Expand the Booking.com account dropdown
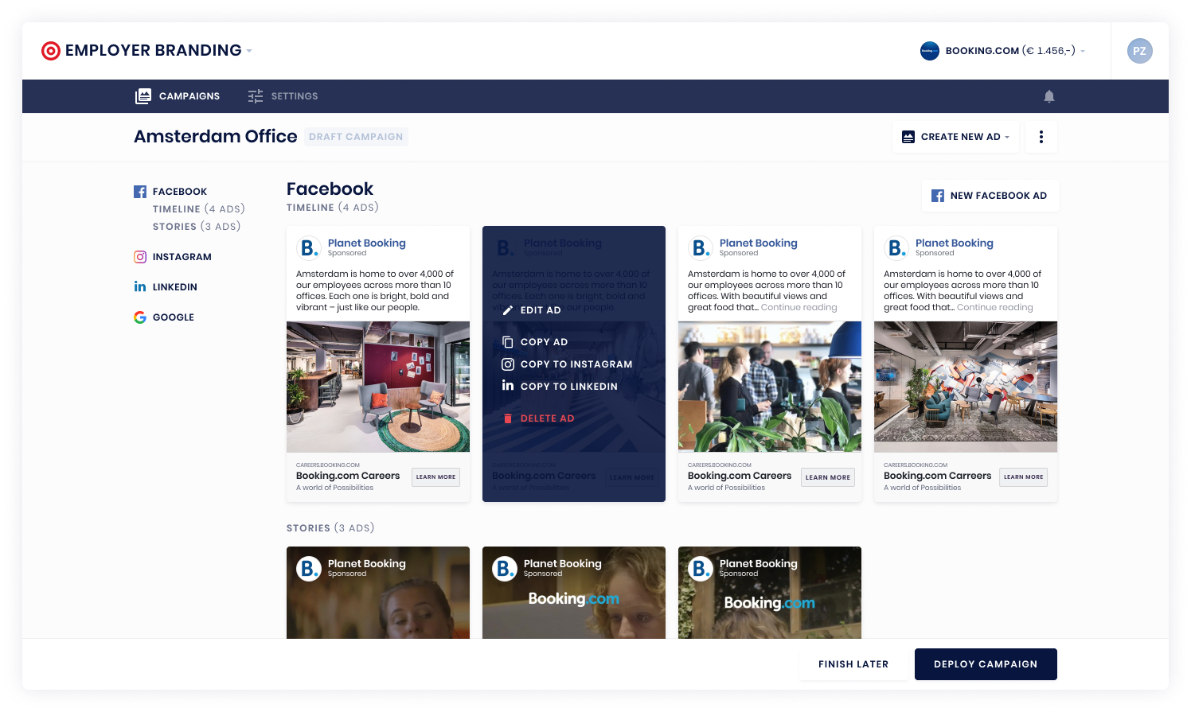1191x712 pixels. coord(1083,51)
